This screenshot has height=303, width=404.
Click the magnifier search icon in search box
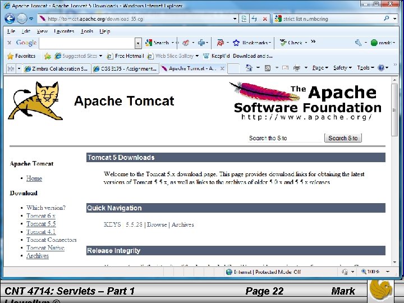pos(386,19)
